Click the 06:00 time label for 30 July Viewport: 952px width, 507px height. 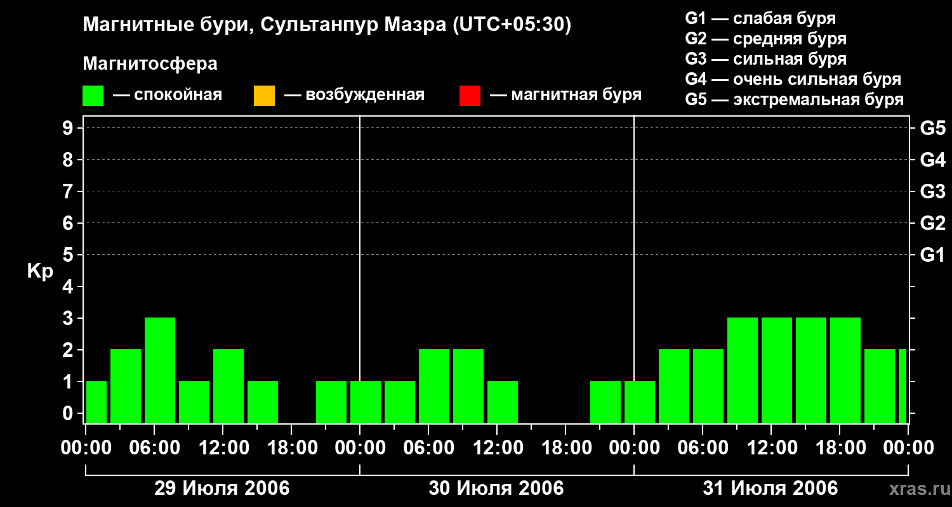(x=428, y=448)
